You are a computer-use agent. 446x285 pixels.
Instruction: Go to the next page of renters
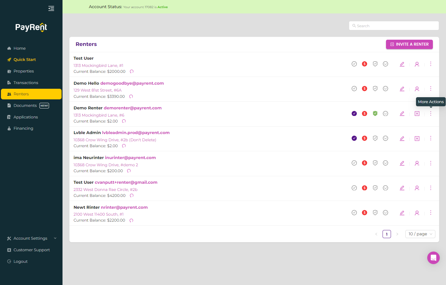[397, 234]
